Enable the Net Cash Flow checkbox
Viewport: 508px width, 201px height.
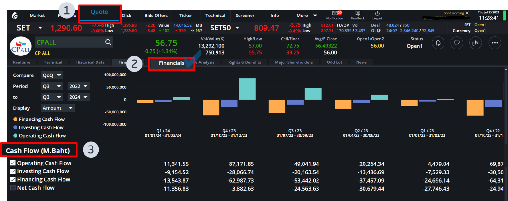13,188
